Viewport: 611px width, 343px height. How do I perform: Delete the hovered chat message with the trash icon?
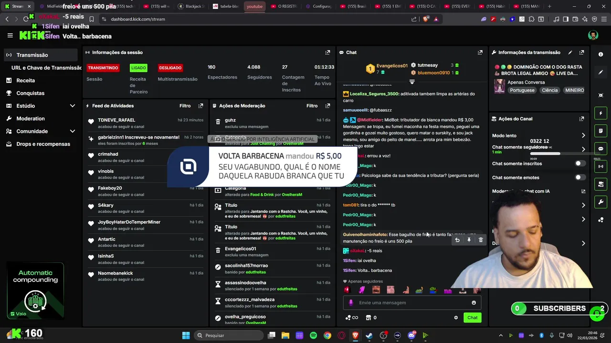coord(481,240)
